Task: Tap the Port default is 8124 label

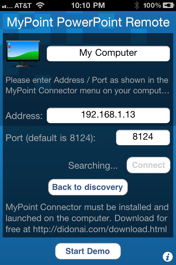Action: coord(51,138)
